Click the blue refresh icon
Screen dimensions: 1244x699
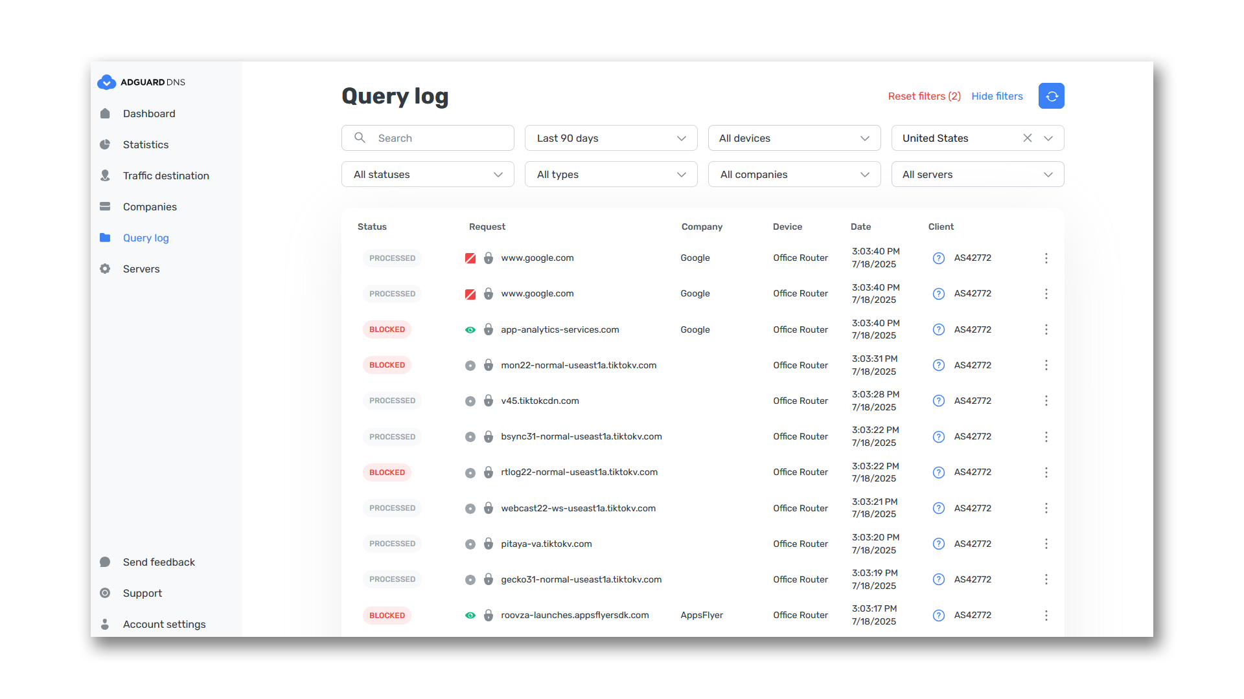tap(1052, 96)
